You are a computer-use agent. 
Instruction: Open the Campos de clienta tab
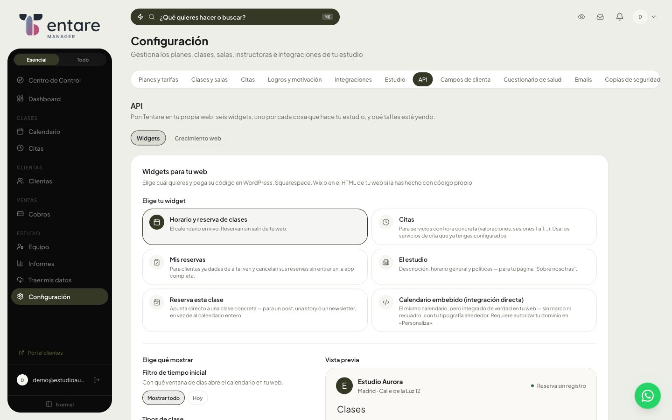[x=465, y=80]
